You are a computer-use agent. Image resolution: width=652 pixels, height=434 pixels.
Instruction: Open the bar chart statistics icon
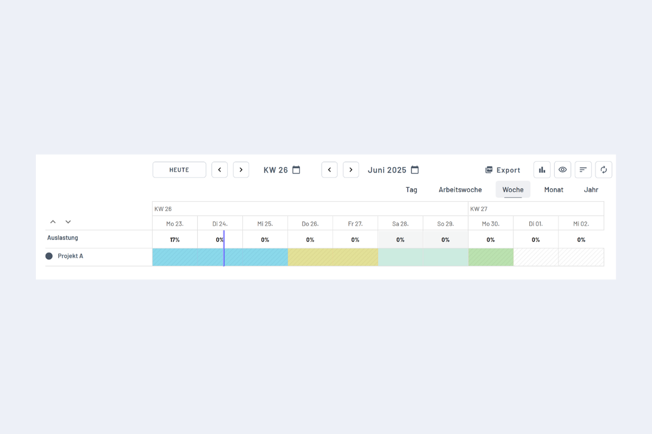pos(542,170)
